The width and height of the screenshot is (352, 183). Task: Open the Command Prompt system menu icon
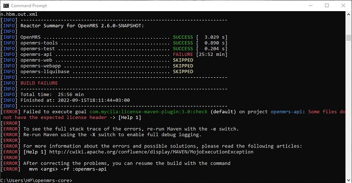[6, 6]
